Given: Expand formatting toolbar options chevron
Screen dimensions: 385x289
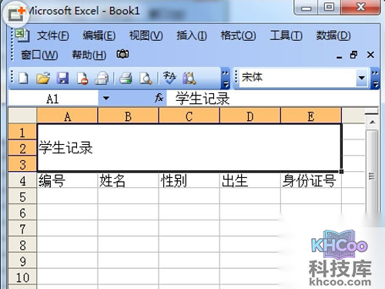Looking at the screenshot, I should [x=375, y=78].
